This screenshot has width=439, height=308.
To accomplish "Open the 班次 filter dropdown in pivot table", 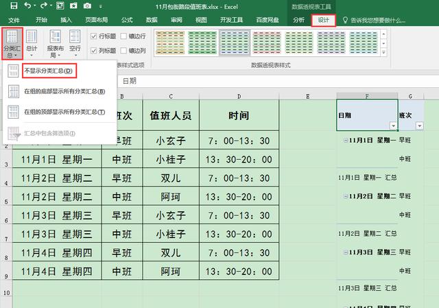I will pos(419,126).
